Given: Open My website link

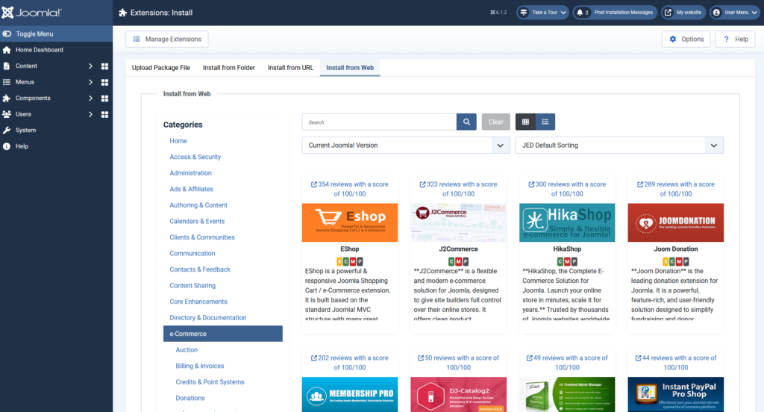Looking at the screenshot, I should click(x=683, y=13).
